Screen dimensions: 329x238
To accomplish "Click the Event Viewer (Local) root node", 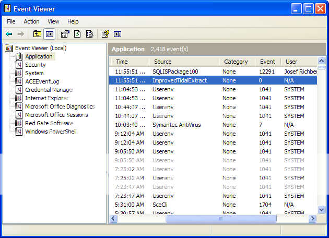I will click(40, 48).
